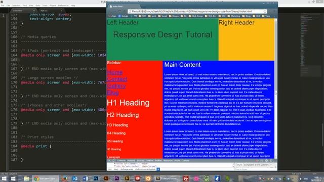The image size is (324, 182).
Task: Switch to the DevTools Sources tab
Action: click(x=140, y=161)
